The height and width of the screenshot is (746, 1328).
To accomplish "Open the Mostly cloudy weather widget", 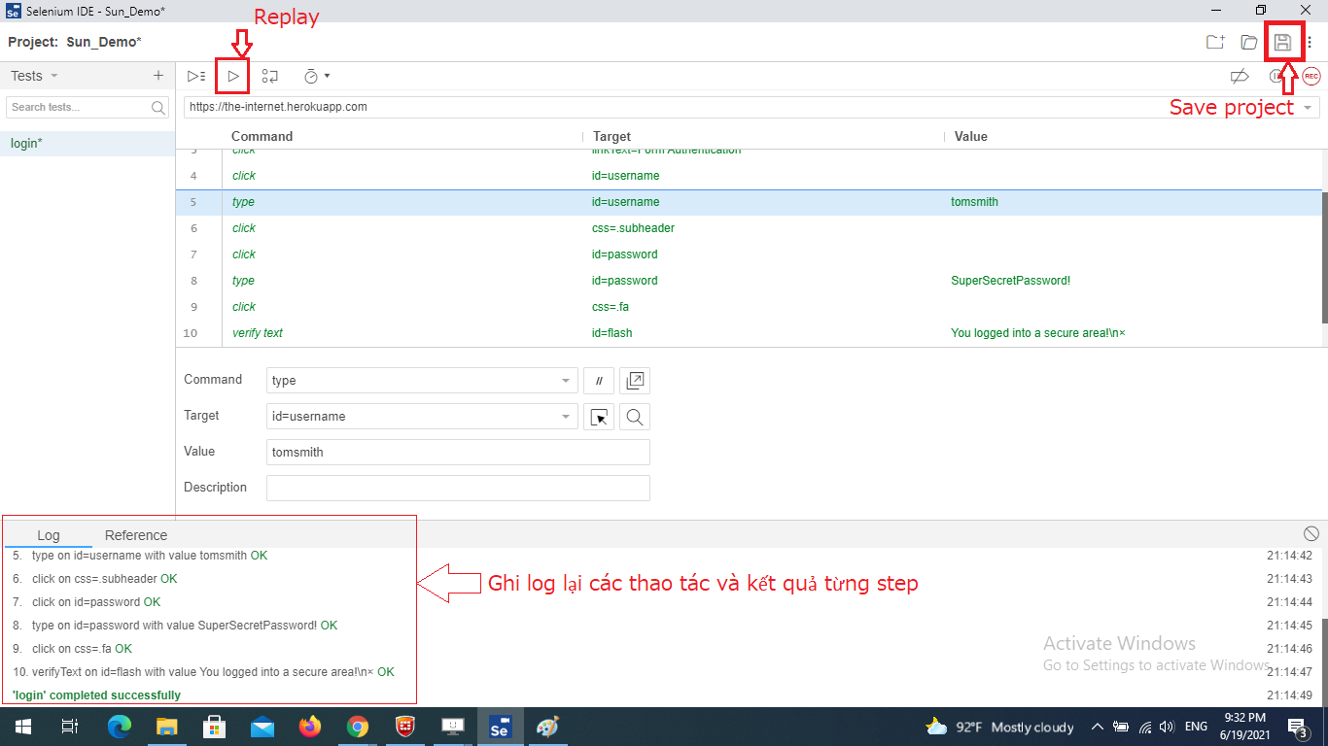I will pos(999,727).
